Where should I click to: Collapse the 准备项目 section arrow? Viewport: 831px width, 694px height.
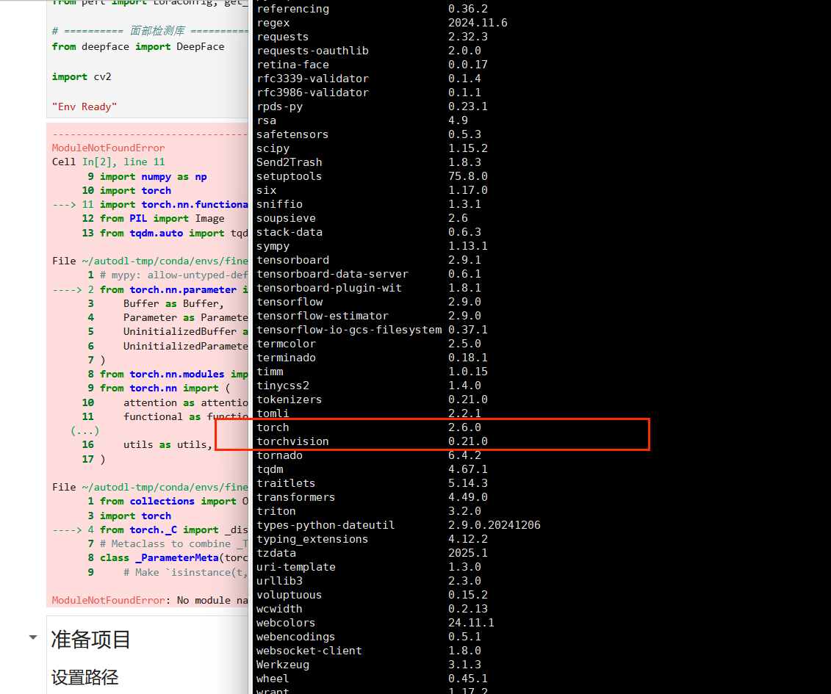click(x=32, y=637)
